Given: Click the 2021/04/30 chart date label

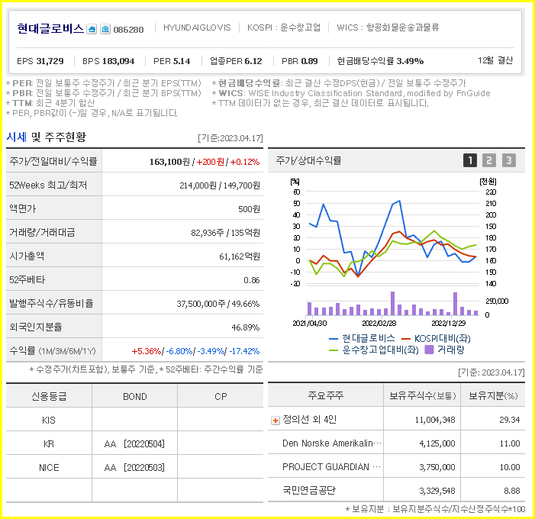Looking at the screenshot, I should pyautogui.click(x=309, y=323).
